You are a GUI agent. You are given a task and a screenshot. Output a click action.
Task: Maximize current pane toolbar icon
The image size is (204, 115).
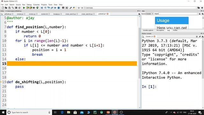[x=63, y=8]
